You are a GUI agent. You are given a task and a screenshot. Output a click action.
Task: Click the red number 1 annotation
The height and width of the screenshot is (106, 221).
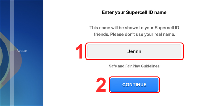[79, 52]
